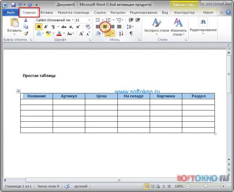Center-align text with the circled alignment icon
The height and width of the screenshot is (192, 234).
[x=105, y=27]
